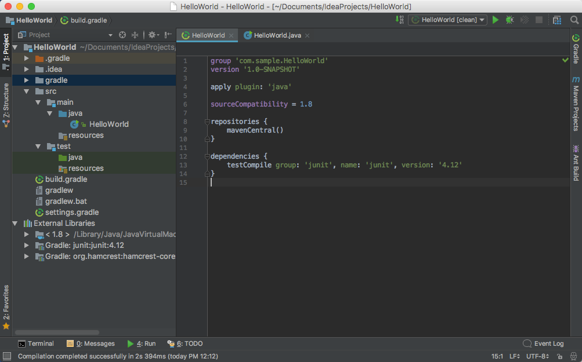
Task: Open the TODO tool window
Action: coord(191,343)
